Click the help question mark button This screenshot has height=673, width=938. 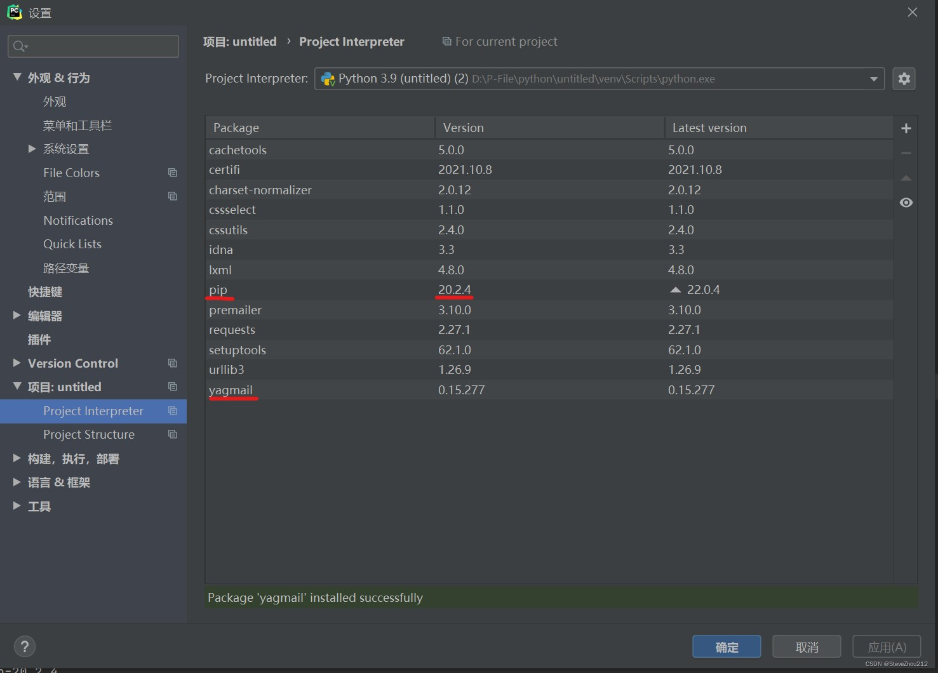[x=25, y=647]
